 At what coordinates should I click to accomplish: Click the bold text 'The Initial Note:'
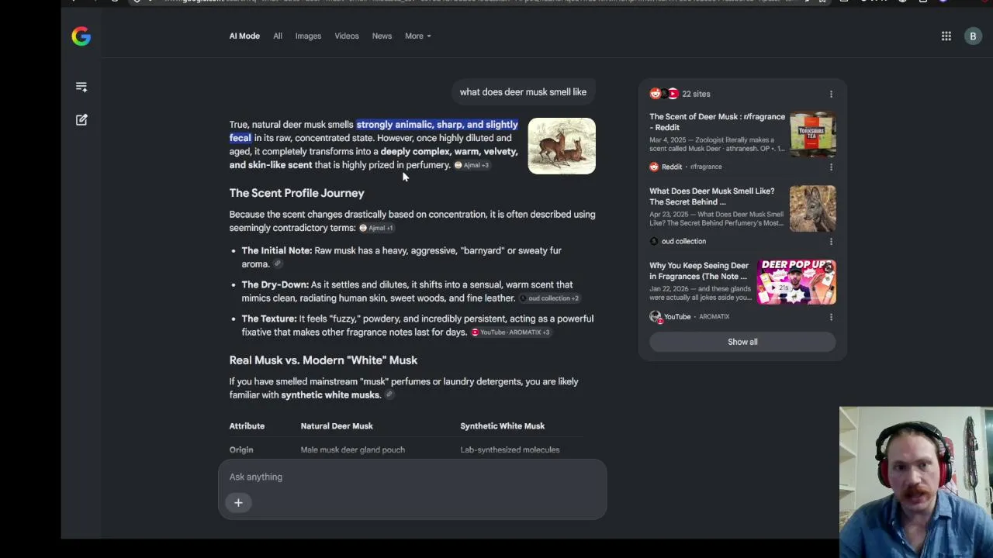pyautogui.click(x=277, y=251)
